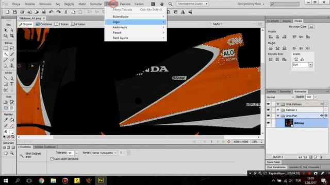The height and width of the screenshot is (185, 330).
Task: Switch to Önizleme view
Action: [44, 24]
